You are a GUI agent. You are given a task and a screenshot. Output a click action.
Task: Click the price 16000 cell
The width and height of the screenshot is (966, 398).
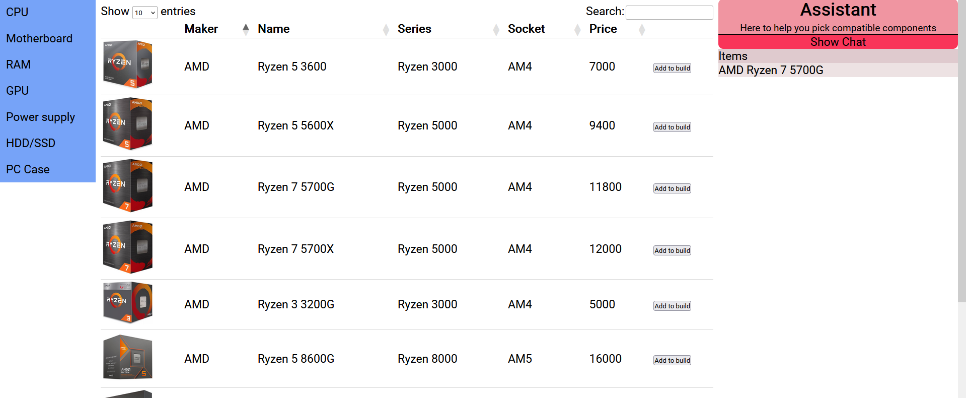coord(606,359)
